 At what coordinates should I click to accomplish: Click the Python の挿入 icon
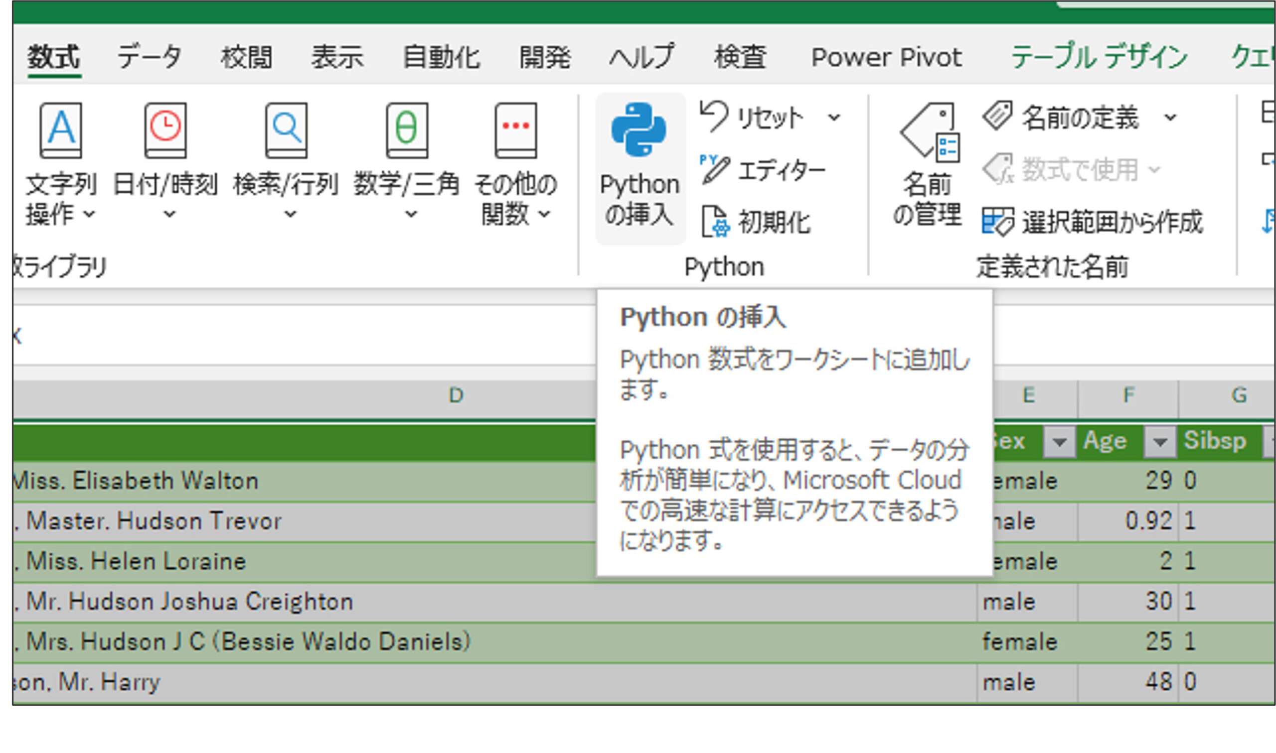(x=638, y=129)
